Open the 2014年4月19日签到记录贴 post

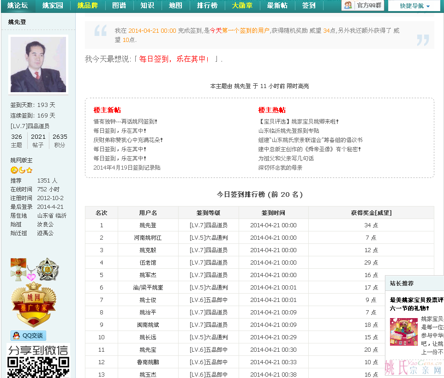(x=127, y=168)
